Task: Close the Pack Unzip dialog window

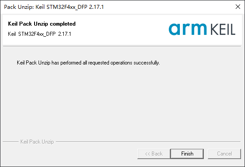Action: pos(238,7)
